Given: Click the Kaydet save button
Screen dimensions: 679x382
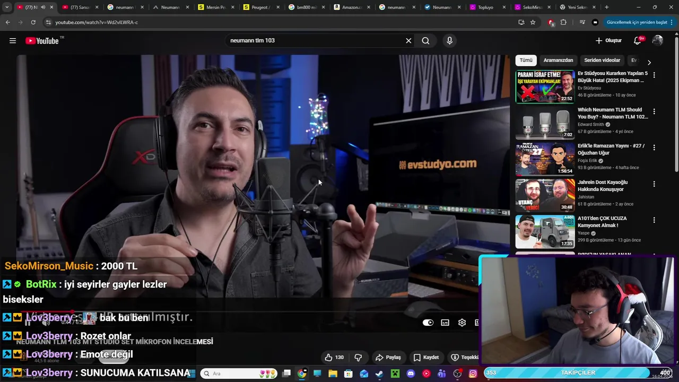Looking at the screenshot, I should point(426,358).
